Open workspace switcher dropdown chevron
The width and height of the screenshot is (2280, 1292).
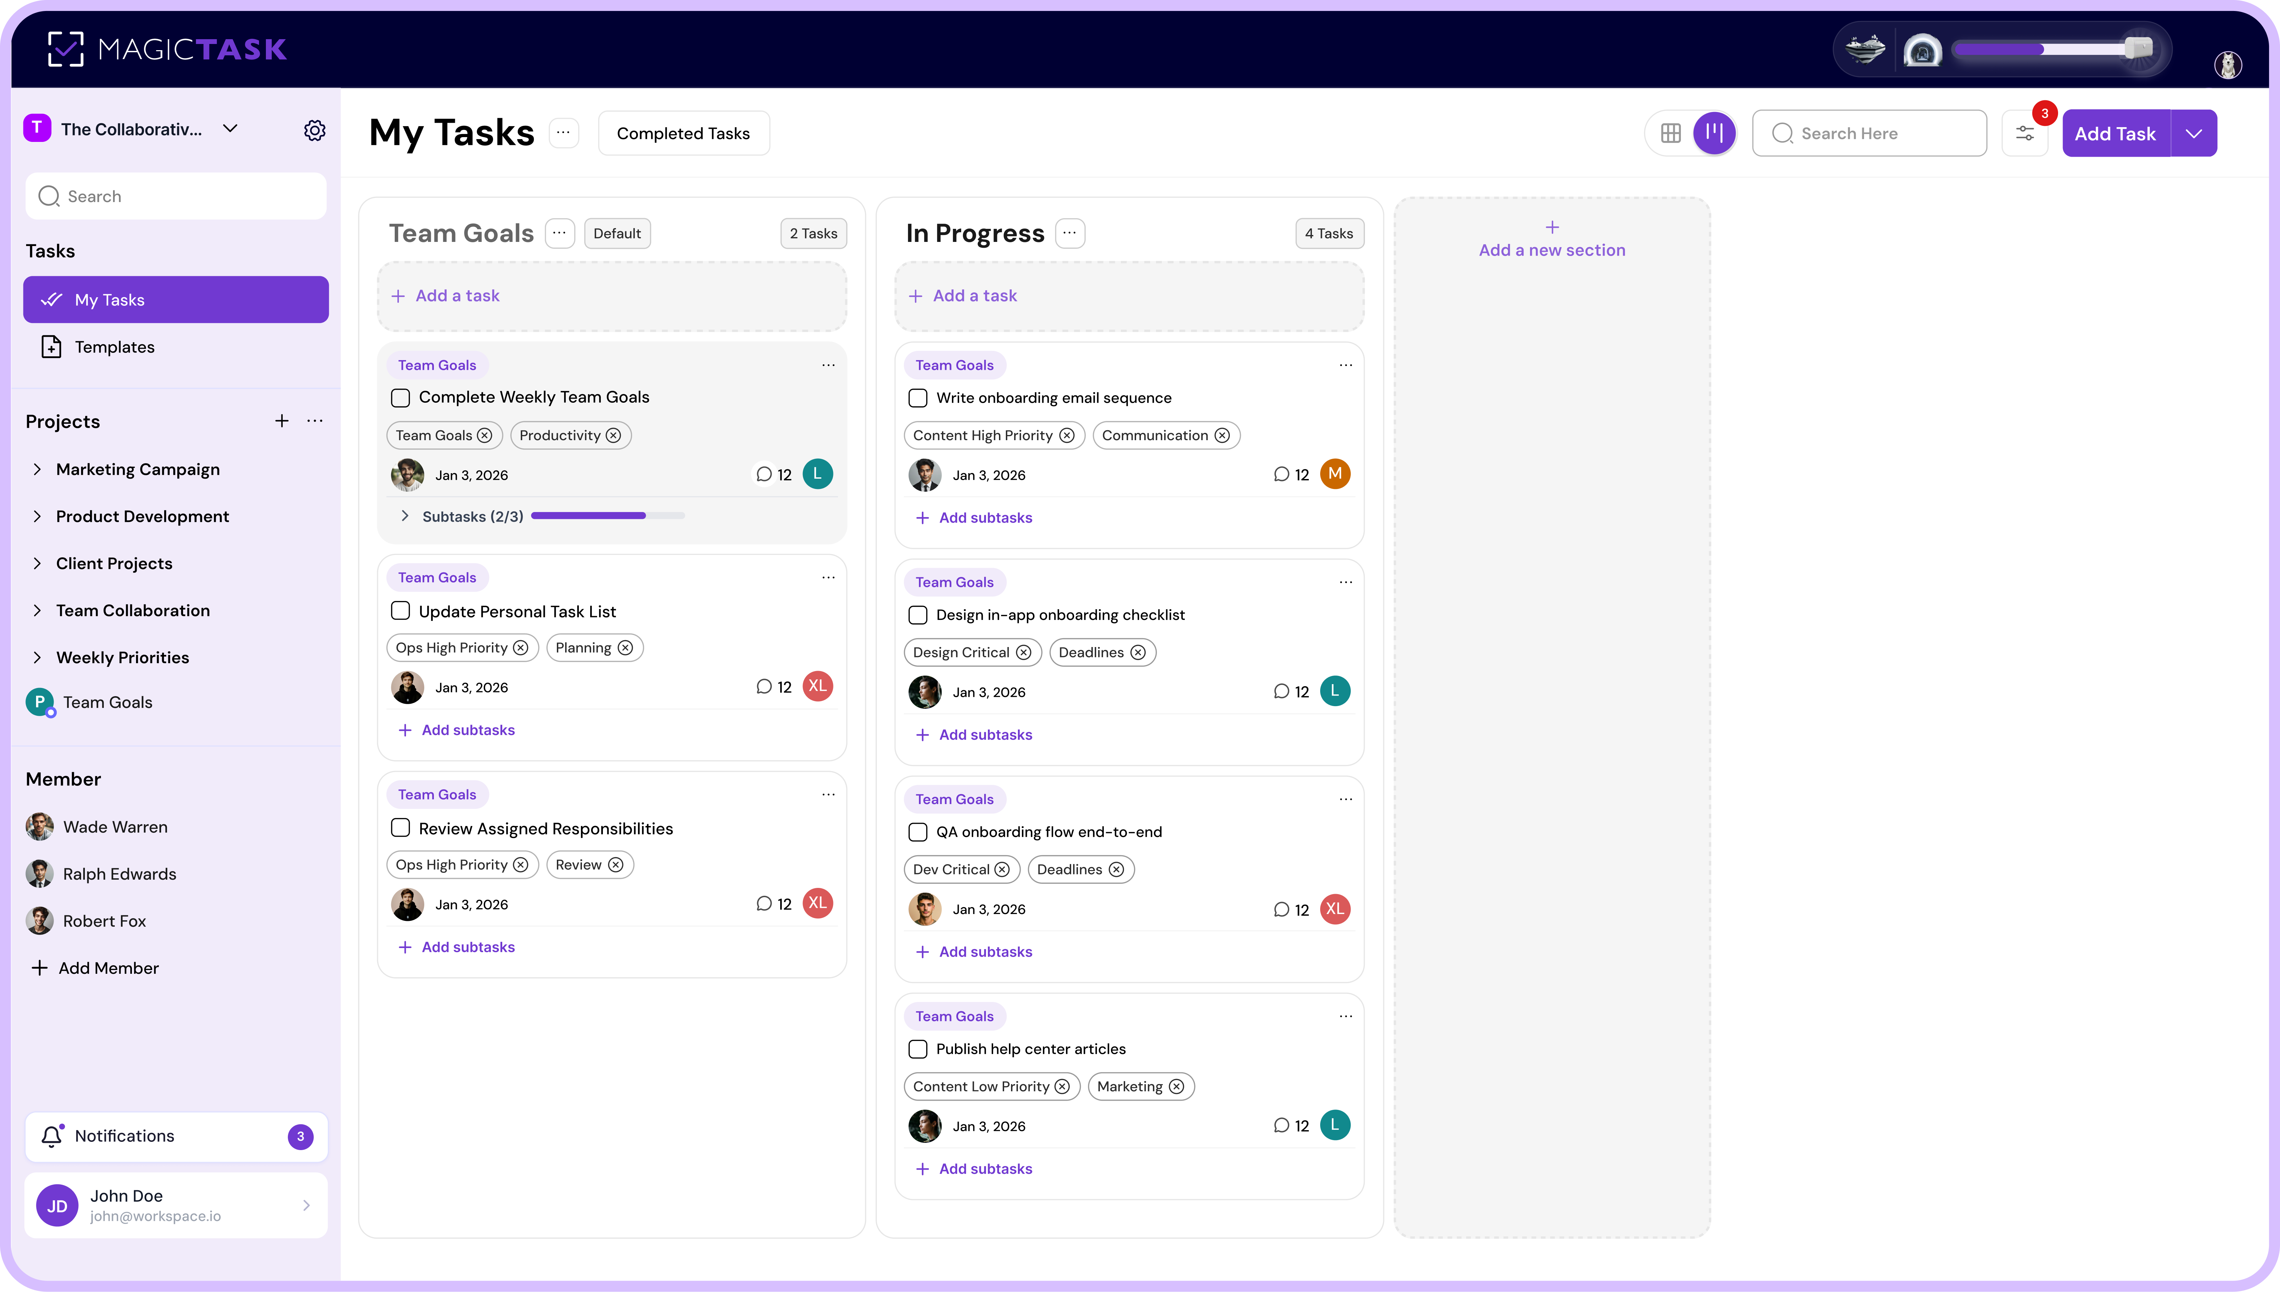click(x=230, y=129)
